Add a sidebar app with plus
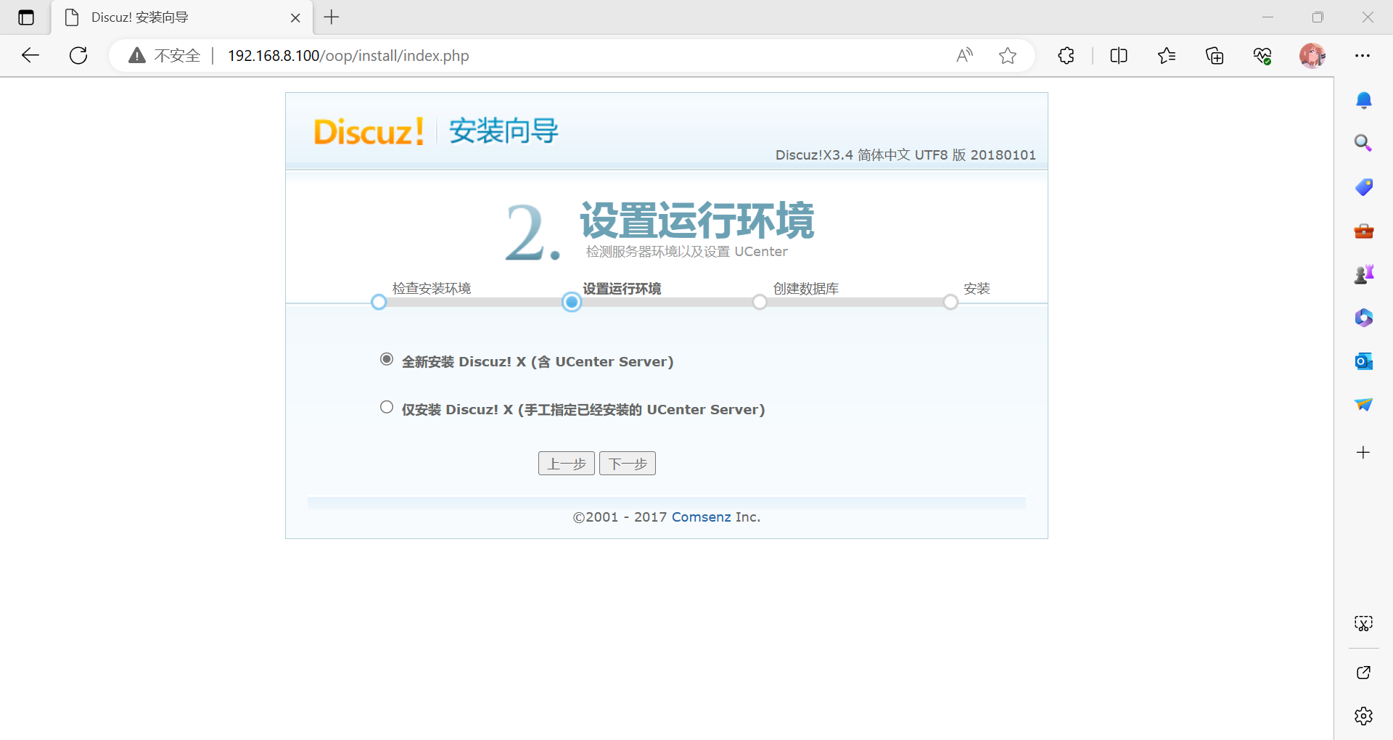The height and width of the screenshot is (740, 1393). (1364, 453)
